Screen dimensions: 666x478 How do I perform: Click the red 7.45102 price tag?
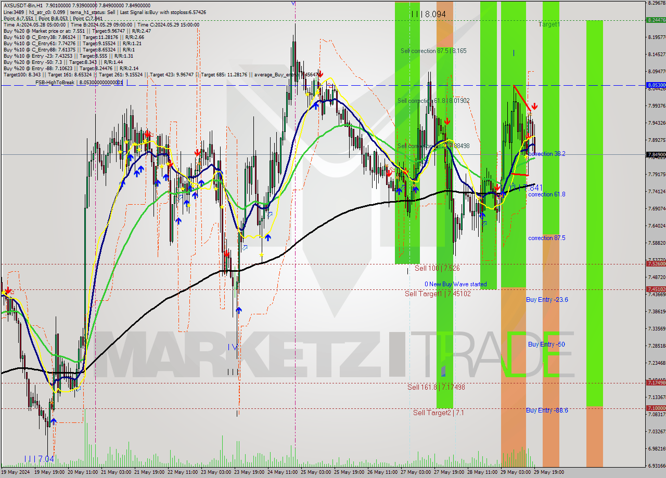pos(656,289)
